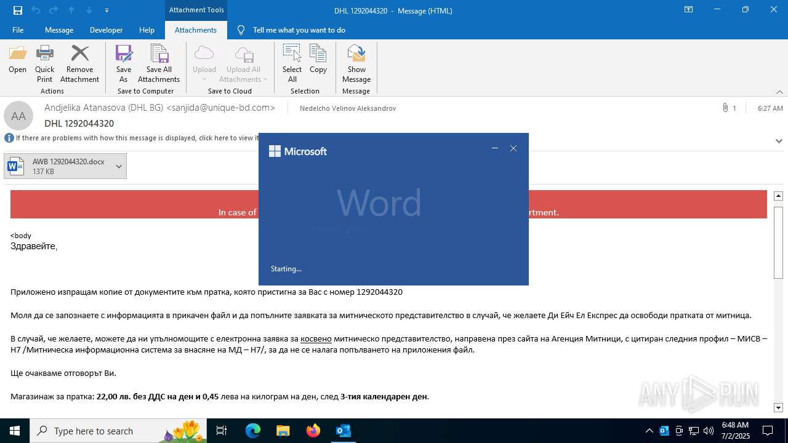Click recipient Nedelcho Velinov Aleksandrov
The height and width of the screenshot is (443, 788).
(x=348, y=108)
